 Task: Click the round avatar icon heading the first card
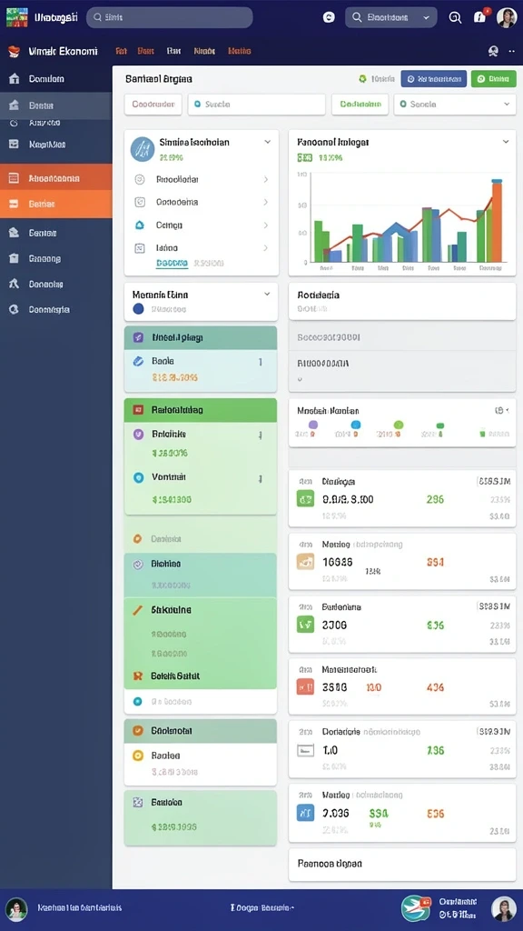(x=143, y=149)
